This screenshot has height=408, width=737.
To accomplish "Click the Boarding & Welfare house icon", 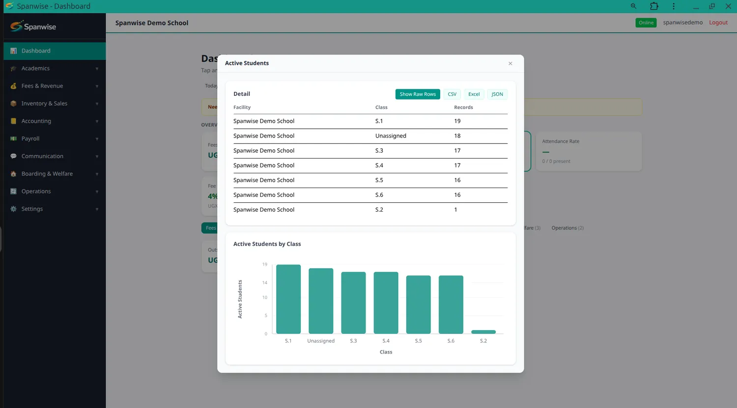I will point(14,174).
